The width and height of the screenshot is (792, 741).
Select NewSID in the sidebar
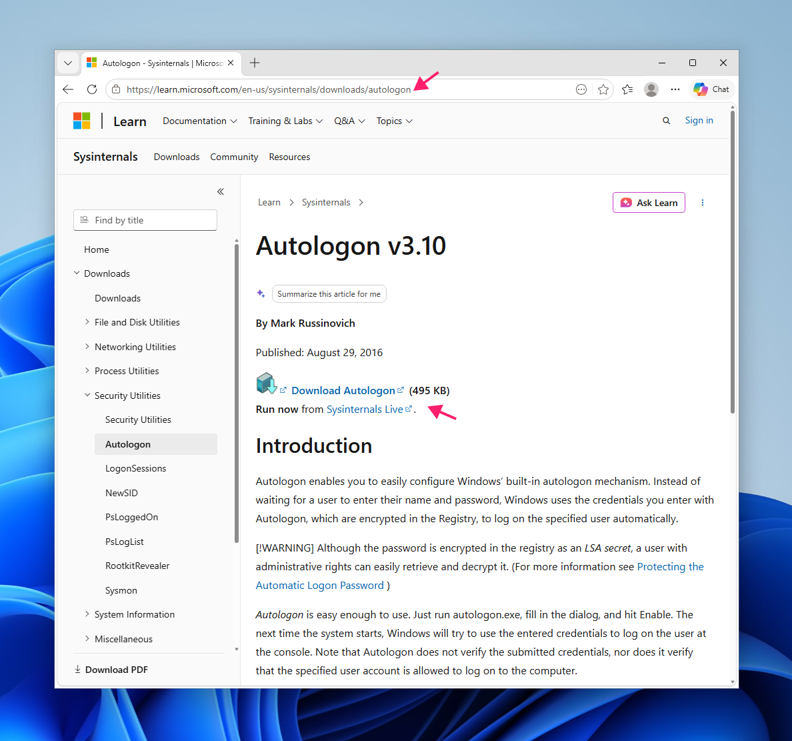[121, 493]
